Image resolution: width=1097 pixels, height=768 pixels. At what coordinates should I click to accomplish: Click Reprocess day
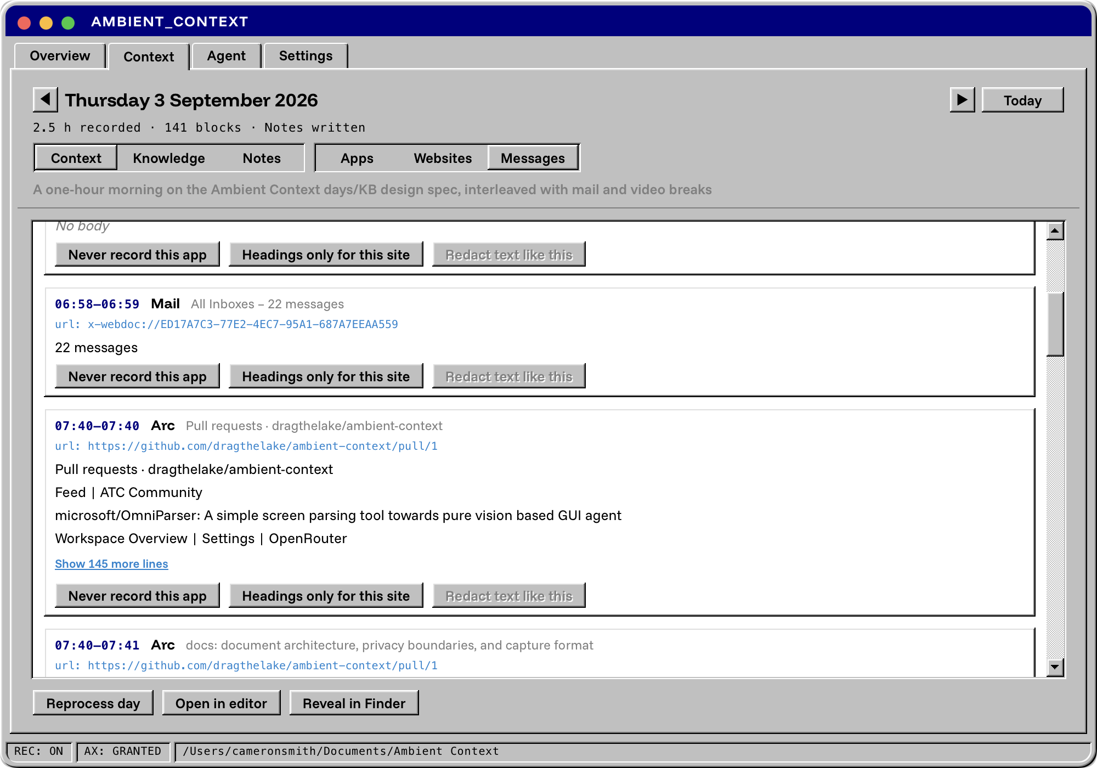pyautogui.click(x=93, y=703)
